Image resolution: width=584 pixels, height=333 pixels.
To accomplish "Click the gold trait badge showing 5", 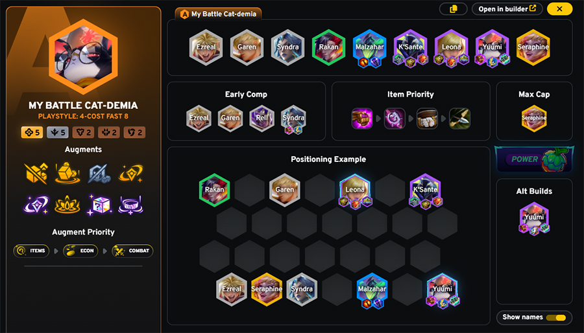I will 32,132.
